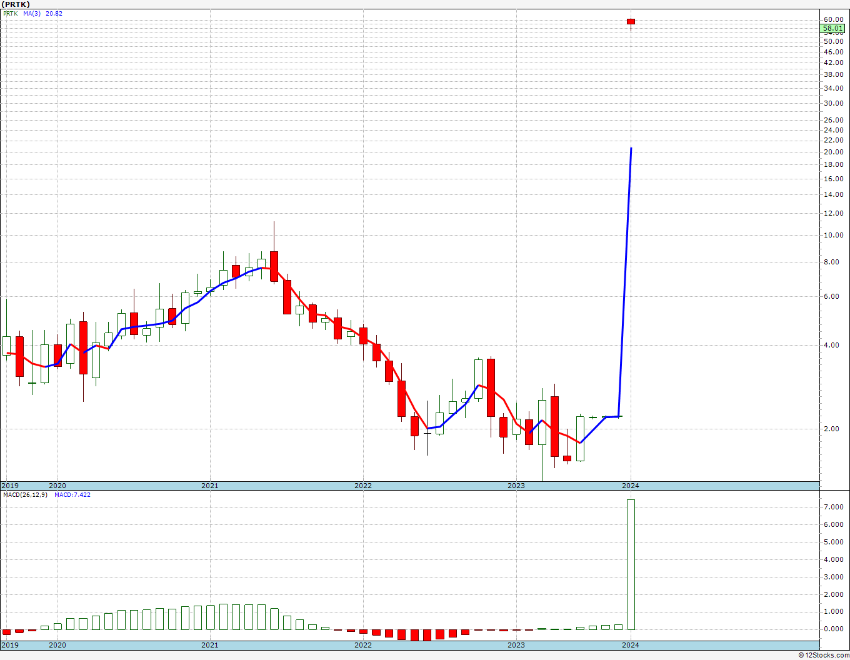Click 2019 on the MACD panel time axis
The image size is (850, 660).
tap(10, 645)
